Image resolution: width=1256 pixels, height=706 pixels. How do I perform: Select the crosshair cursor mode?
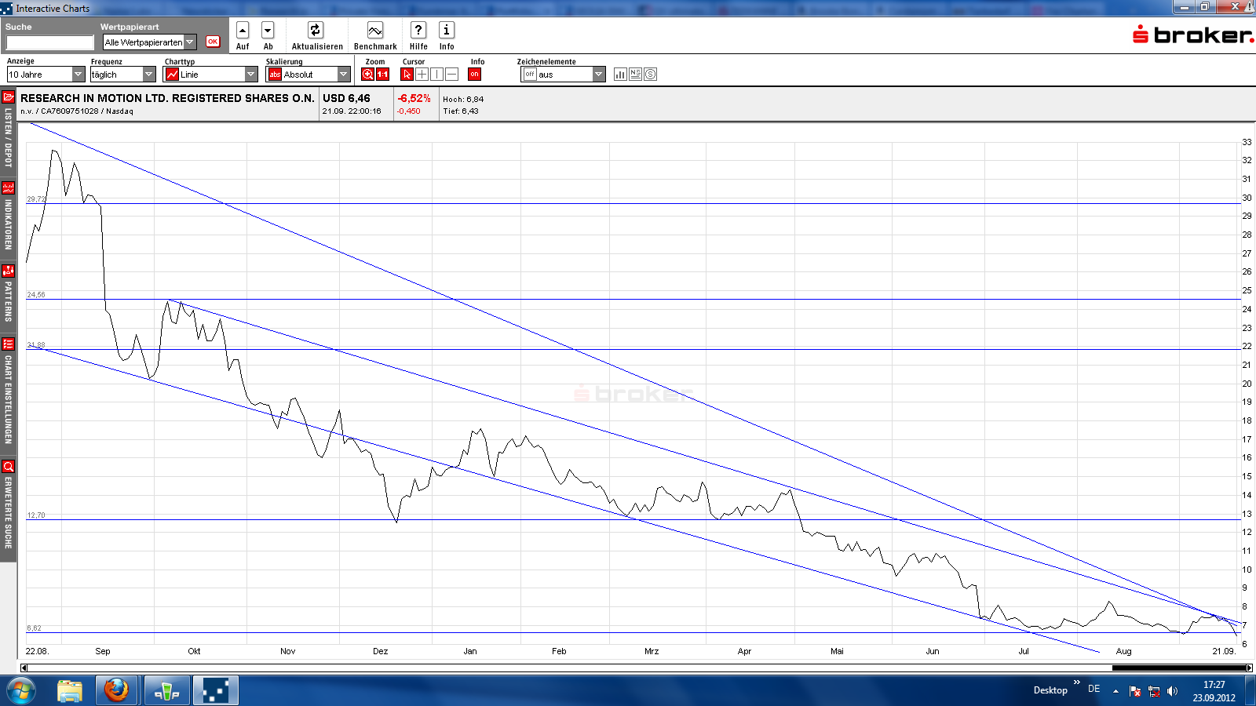(x=422, y=75)
